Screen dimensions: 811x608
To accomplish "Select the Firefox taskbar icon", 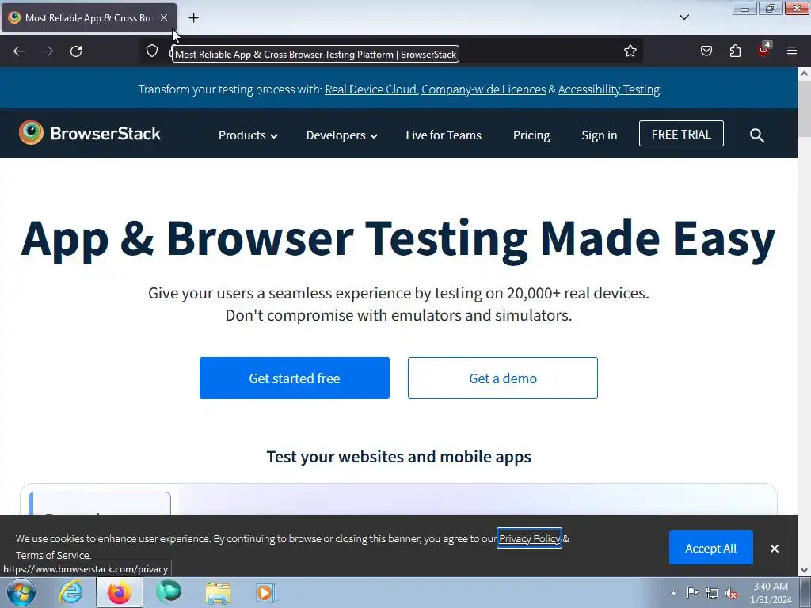I will [x=120, y=592].
